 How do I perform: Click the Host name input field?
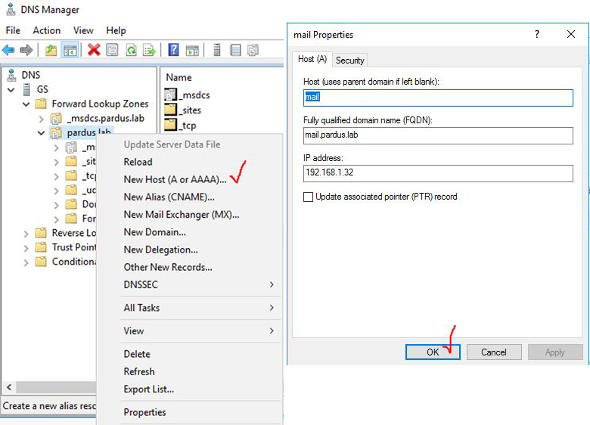(438, 98)
